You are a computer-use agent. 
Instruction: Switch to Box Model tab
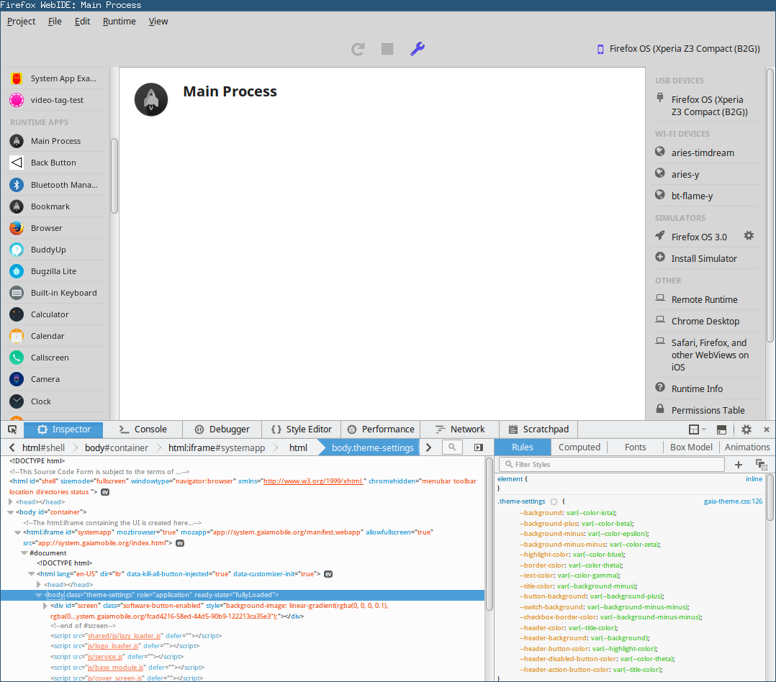[691, 447]
